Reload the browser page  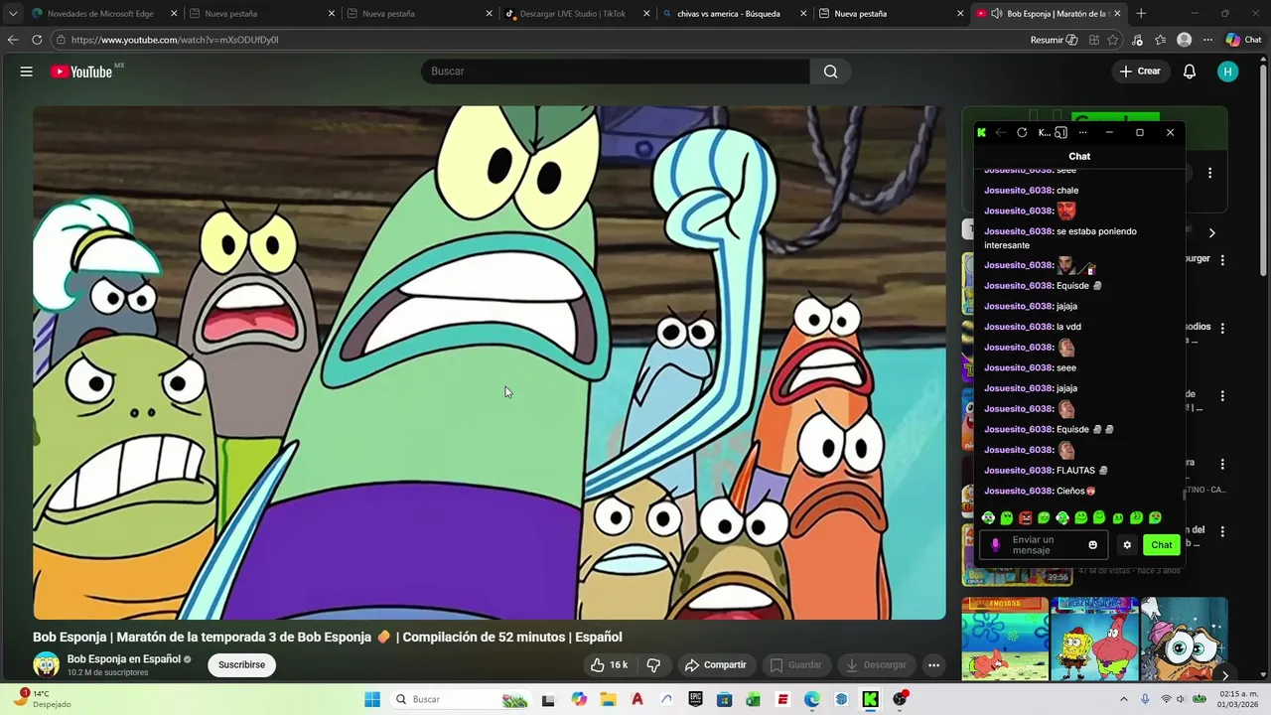point(37,40)
